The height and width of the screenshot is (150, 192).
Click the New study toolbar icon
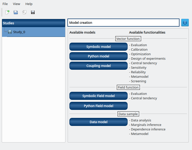click(x=7, y=12)
